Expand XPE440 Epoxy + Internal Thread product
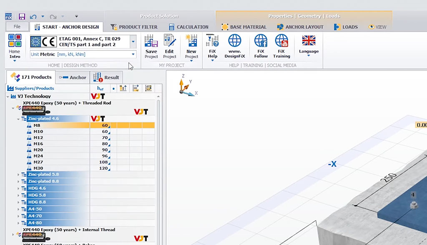 (13, 235)
